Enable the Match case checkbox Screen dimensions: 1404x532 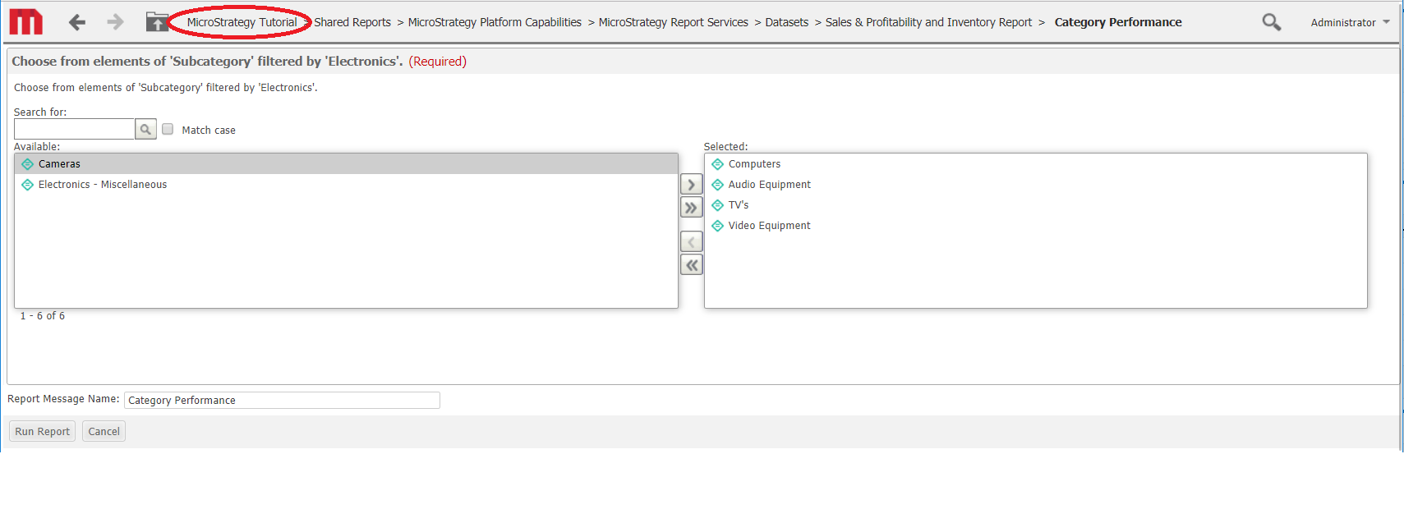click(168, 129)
